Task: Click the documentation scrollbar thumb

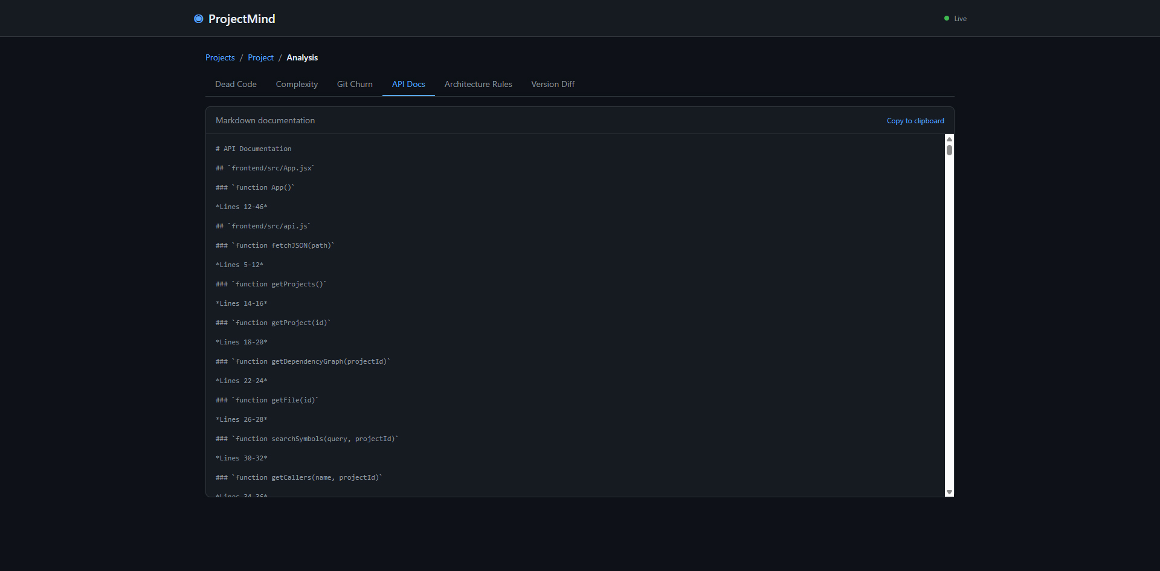Action: click(x=949, y=150)
